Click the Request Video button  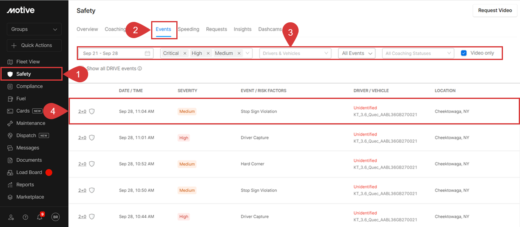pos(495,11)
